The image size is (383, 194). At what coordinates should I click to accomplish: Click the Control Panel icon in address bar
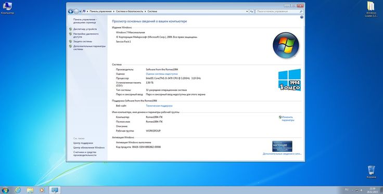tap(84, 11)
